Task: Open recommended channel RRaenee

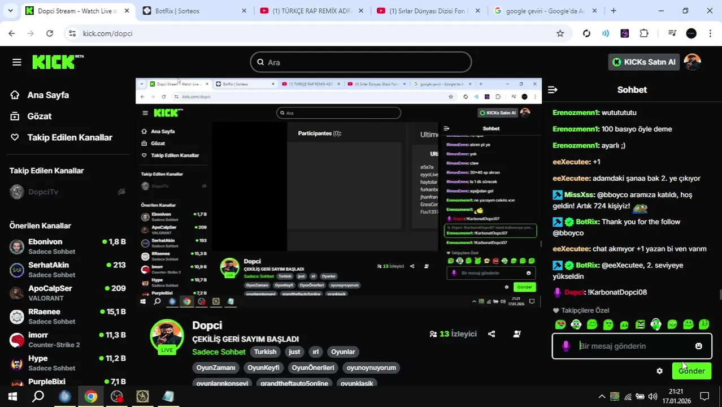Action: click(68, 316)
